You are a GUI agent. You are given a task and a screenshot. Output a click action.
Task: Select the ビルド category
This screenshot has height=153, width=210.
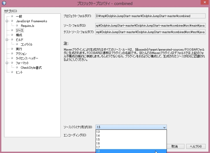(19, 40)
